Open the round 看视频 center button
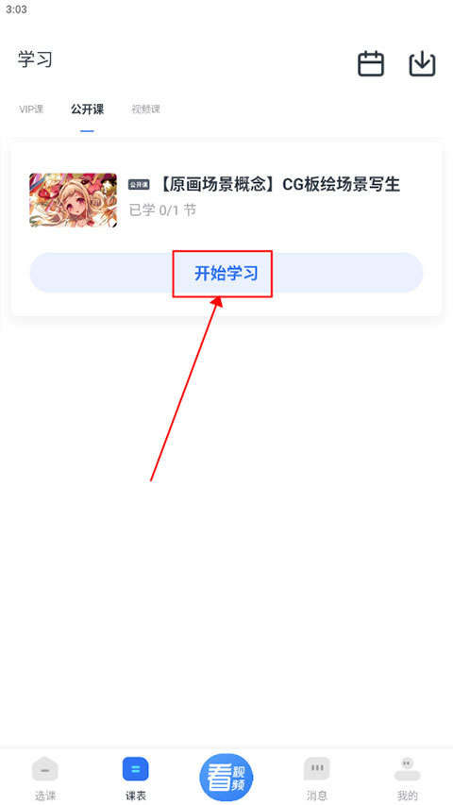 226,778
